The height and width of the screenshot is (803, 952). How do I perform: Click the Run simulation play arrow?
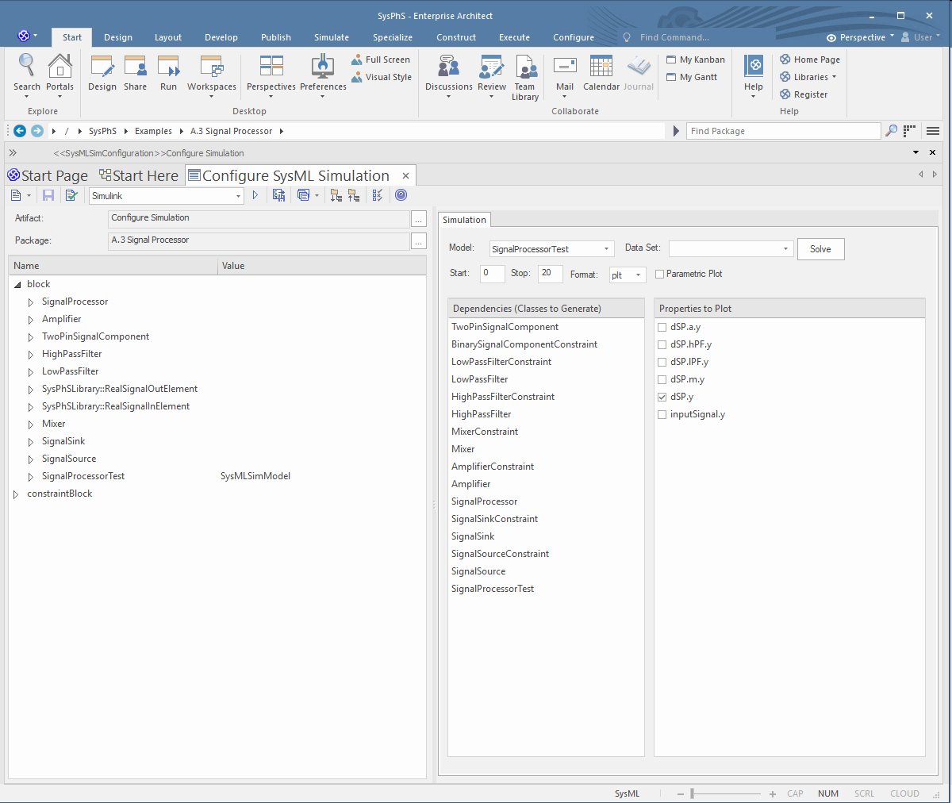(255, 195)
